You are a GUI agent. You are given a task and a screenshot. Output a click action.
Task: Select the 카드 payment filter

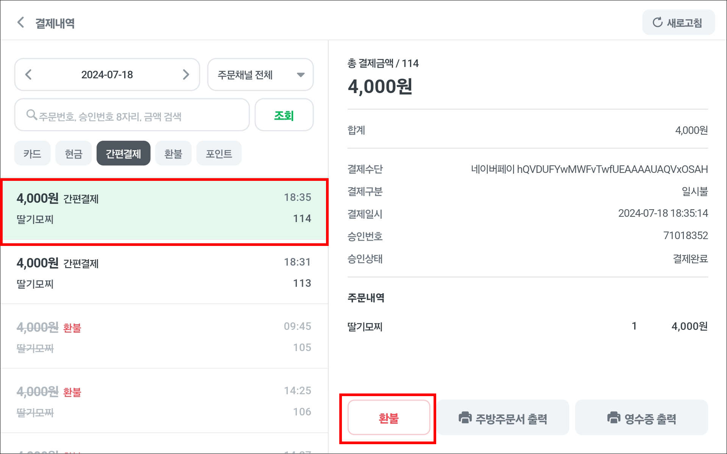(x=32, y=154)
